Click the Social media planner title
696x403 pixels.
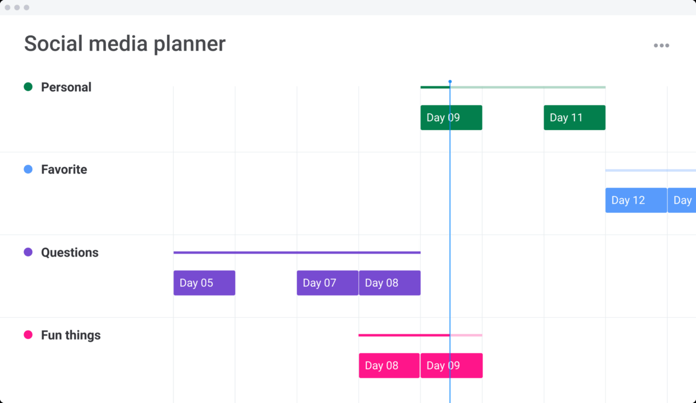124,43
